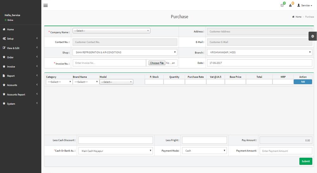Expand the System menu chevron
The width and height of the screenshot is (317, 173).
pyautogui.click(x=37, y=103)
